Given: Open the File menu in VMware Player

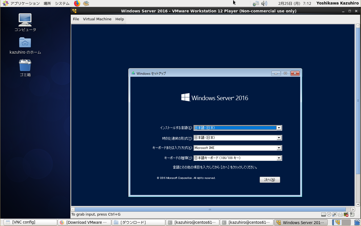Looking at the screenshot, I should [76, 19].
